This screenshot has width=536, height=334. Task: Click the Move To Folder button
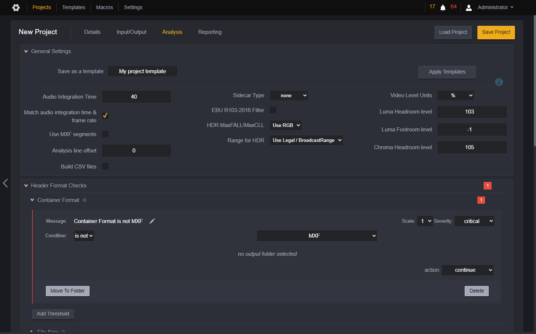click(x=68, y=291)
